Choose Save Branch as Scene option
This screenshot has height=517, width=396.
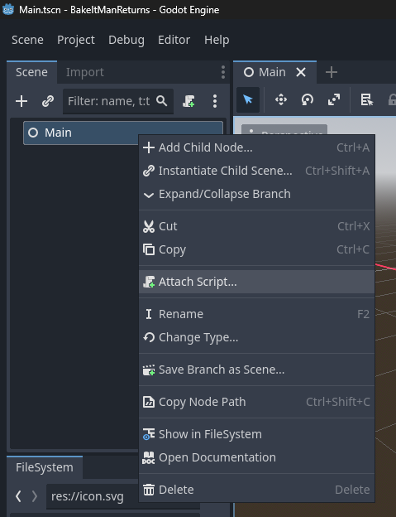[257, 370]
